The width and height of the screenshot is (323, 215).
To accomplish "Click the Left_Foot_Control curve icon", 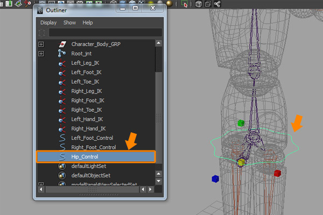I will 62,138.
